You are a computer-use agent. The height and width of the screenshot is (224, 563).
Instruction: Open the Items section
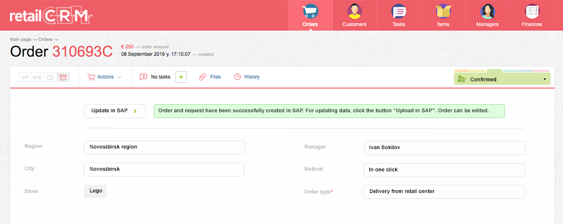[443, 15]
